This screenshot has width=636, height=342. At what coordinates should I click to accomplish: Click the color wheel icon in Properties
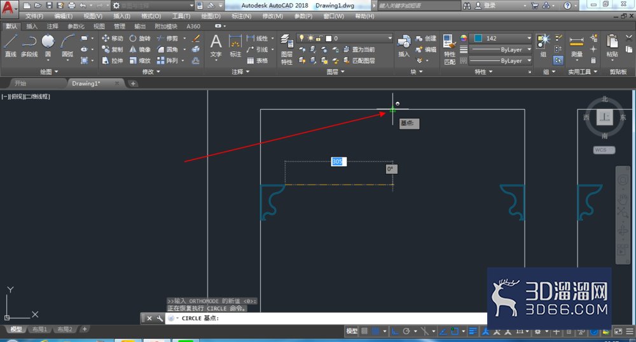(464, 38)
